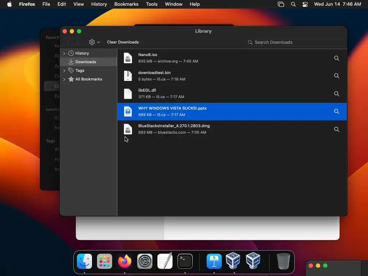Open the Apple menu

pyautogui.click(x=9, y=4)
